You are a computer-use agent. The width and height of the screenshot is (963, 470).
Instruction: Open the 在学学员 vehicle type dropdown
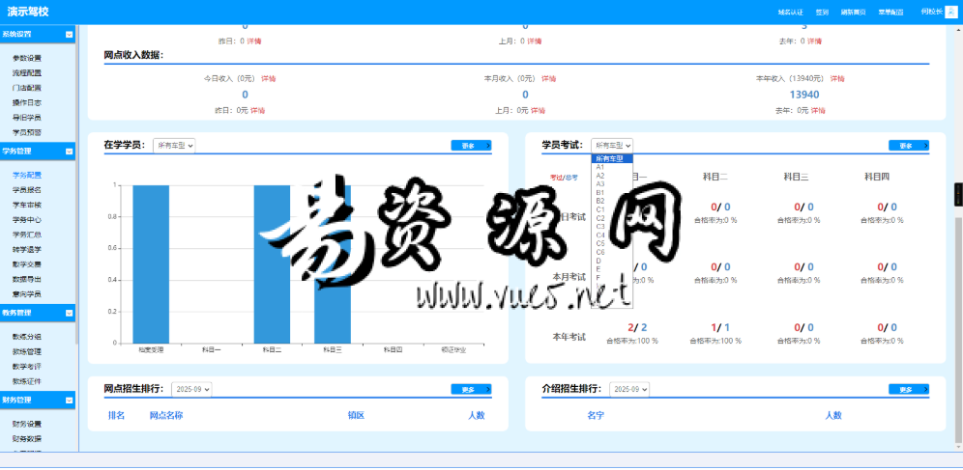click(176, 145)
